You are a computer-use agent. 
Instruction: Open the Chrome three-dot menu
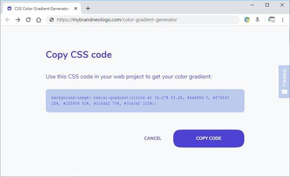[x=282, y=20]
